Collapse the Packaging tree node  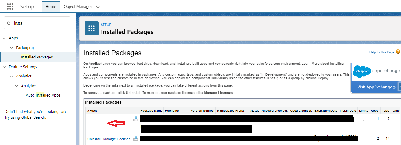point(12,48)
